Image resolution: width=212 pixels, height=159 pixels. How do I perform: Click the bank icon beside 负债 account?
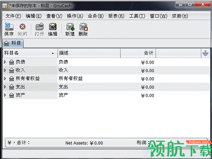[12, 62]
